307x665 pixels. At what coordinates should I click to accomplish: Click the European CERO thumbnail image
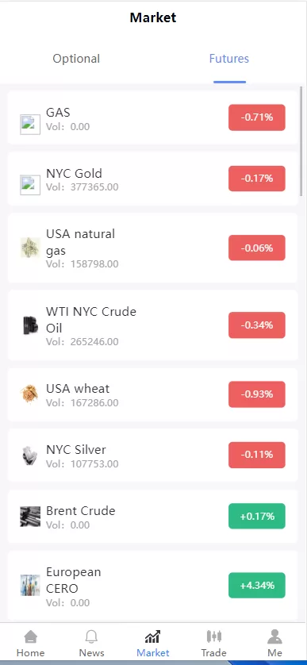pos(30,586)
